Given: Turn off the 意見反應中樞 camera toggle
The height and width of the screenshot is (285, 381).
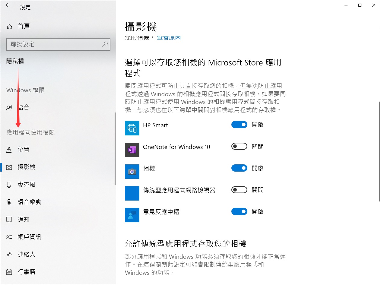Looking at the screenshot, I should 239,211.
